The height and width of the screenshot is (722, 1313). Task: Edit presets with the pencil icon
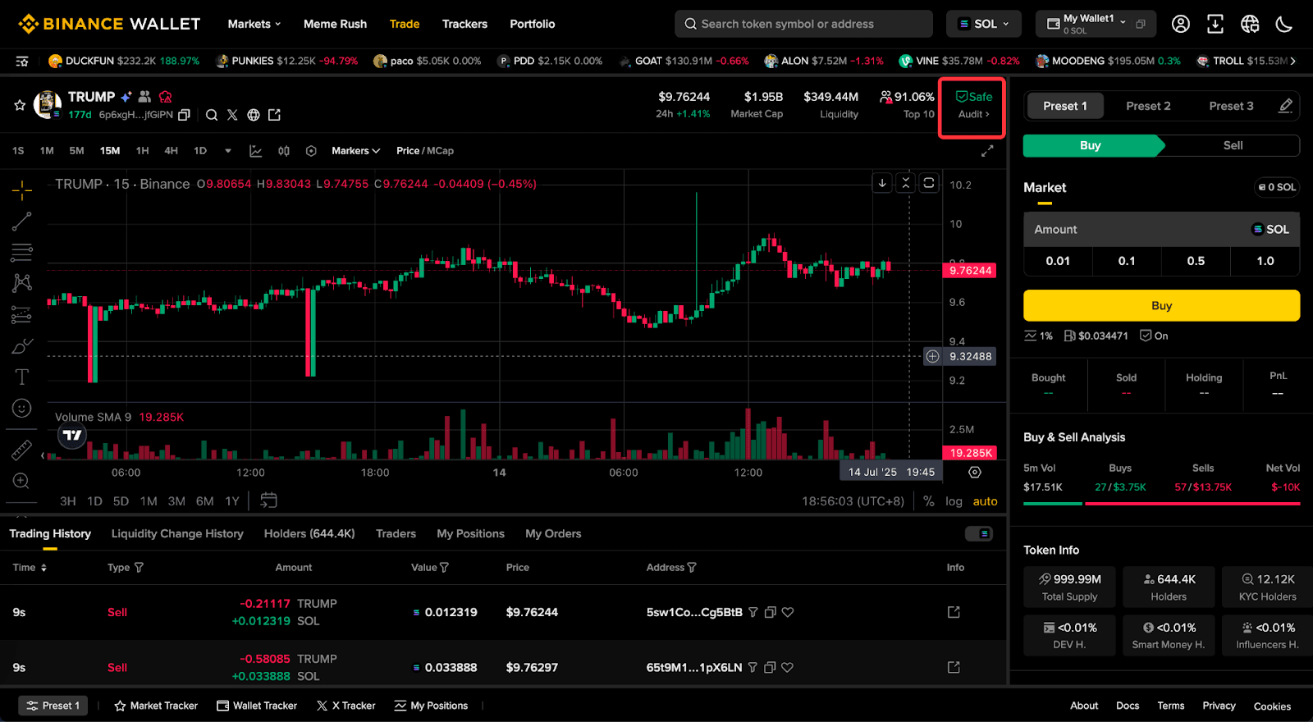point(1286,106)
